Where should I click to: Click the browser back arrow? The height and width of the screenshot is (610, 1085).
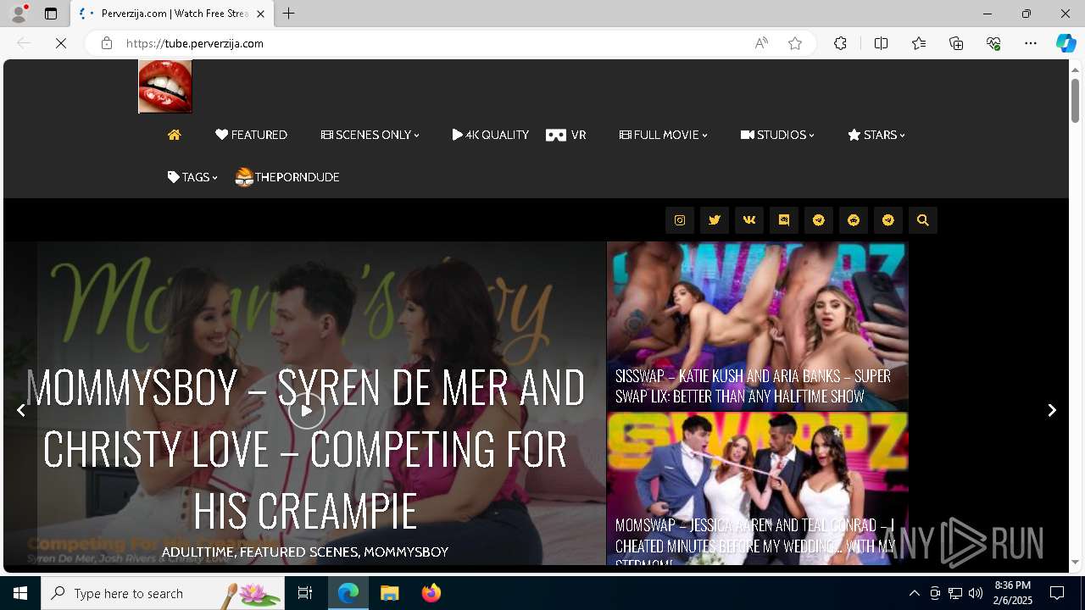click(x=24, y=43)
